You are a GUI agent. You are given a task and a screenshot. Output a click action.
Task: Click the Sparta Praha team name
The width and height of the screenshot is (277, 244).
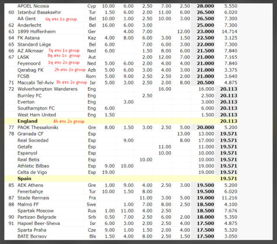tap(32, 230)
